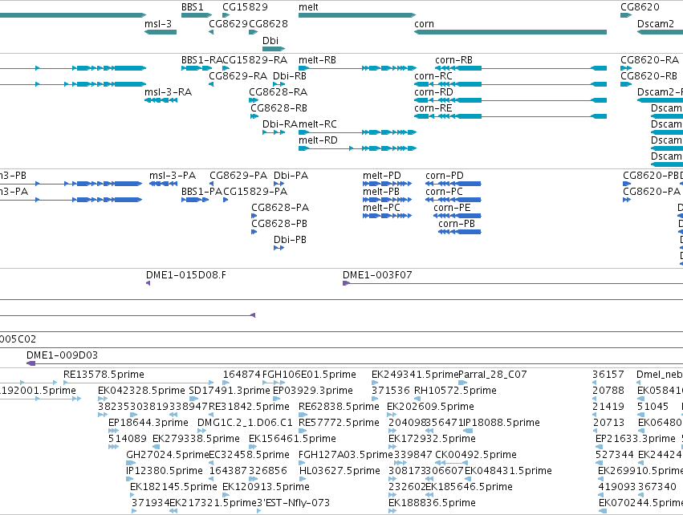This screenshot has height=515, width=683.
Task: Click the DMG1C.2_1.D06.C1 EST label
Action: [246, 423]
